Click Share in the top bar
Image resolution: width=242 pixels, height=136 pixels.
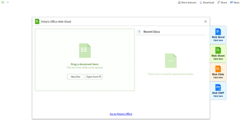tap(222, 3)
